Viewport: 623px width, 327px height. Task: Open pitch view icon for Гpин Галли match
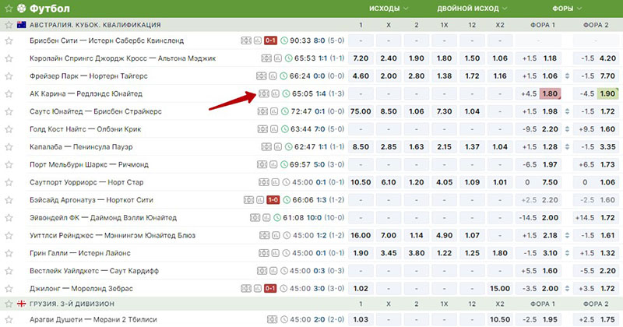tap(264, 254)
